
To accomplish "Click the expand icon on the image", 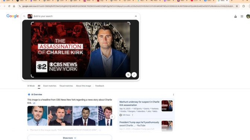I will tap(134, 75).
